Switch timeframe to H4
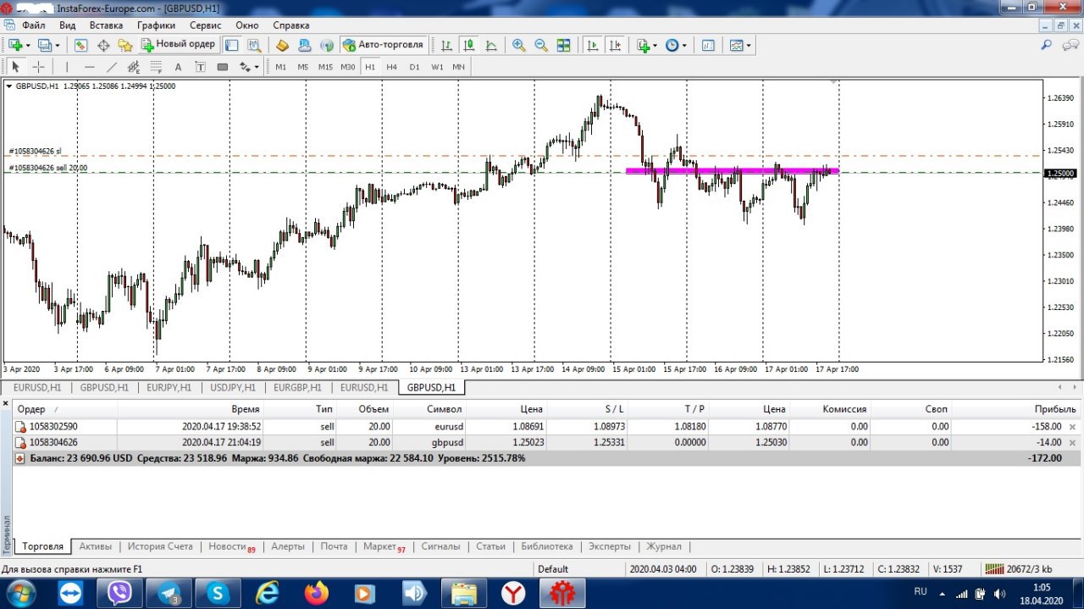This screenshot has width=1084, height=609. point(391,67)
